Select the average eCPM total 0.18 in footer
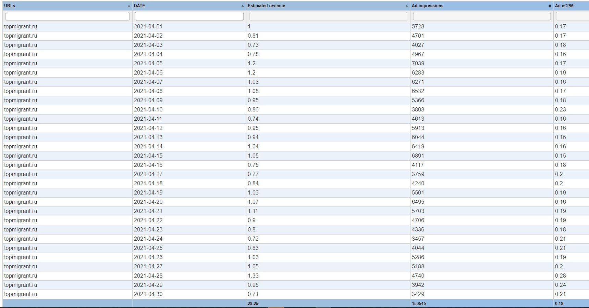This screenshot has height=308, width=589. 559,304
